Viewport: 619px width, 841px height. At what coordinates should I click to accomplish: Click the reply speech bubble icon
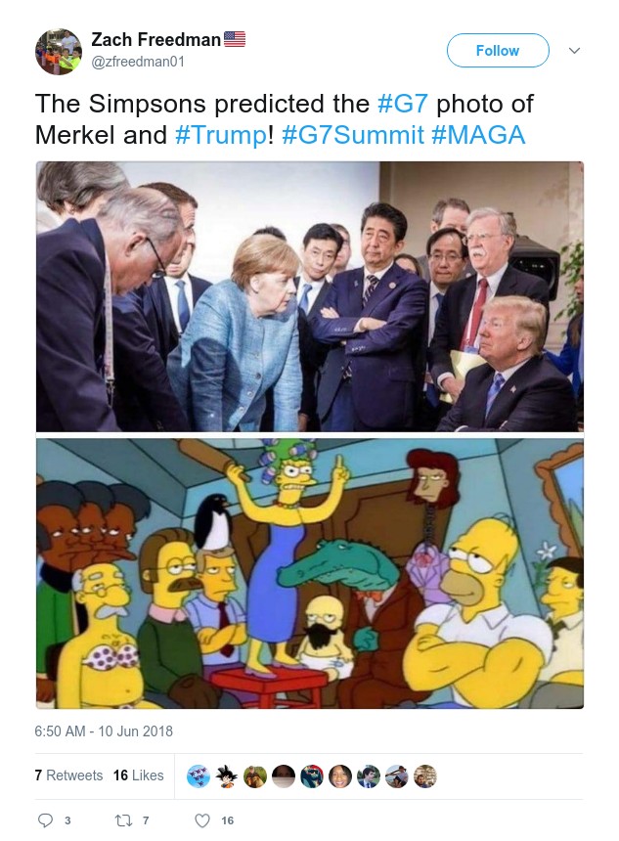pyautogui.click(x=45, y=820)
